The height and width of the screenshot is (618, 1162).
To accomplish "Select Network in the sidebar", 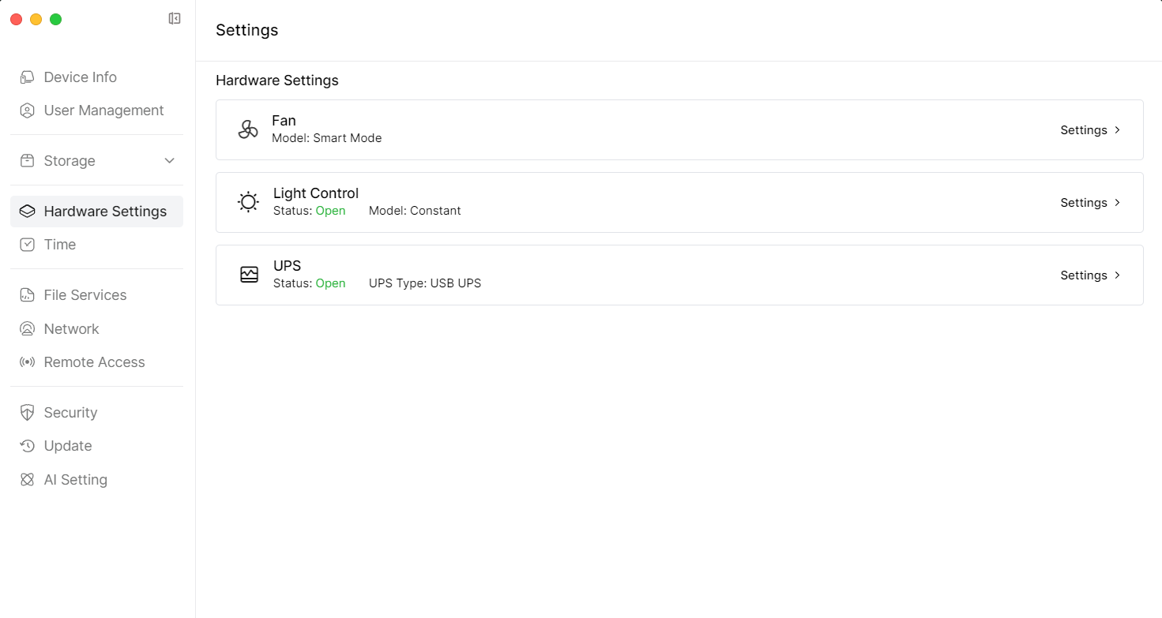I will 71,329.
